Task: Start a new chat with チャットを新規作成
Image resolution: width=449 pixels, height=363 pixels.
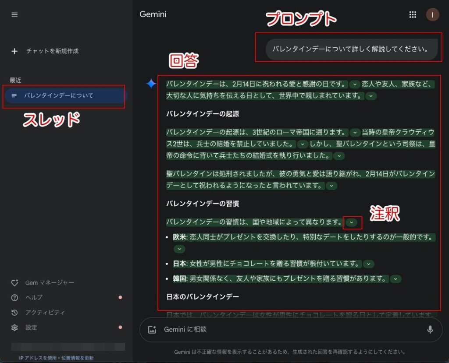Action: 53,51
